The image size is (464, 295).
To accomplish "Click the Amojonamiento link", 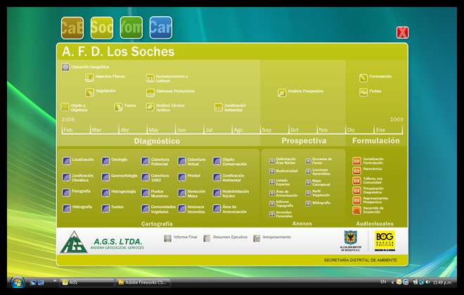I will point(257,238).
